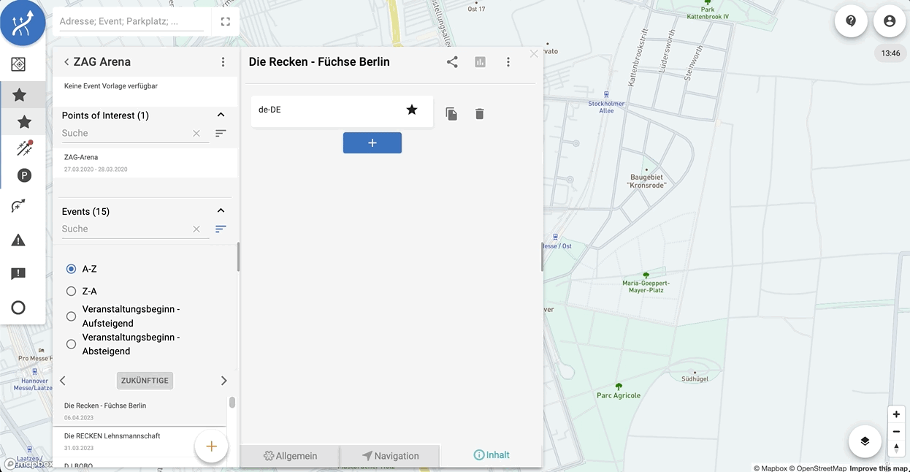Click the events list scrollbar
Viewport: 910px width, 472px height.
232,403
